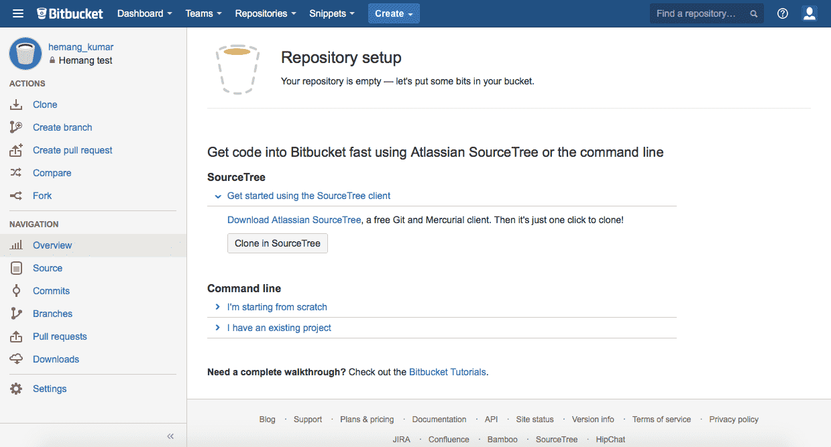Open Download Atlassian SourceTree link
Screen dimensions: 831x447
[x=294, y=220]
